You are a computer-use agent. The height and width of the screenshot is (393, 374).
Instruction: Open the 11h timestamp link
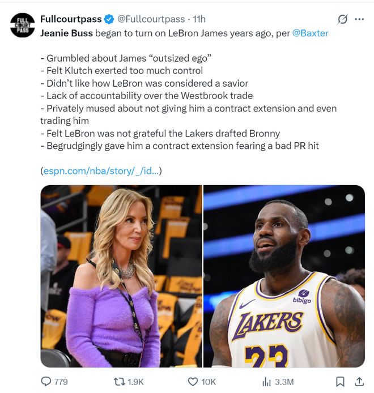coord(199,19)
